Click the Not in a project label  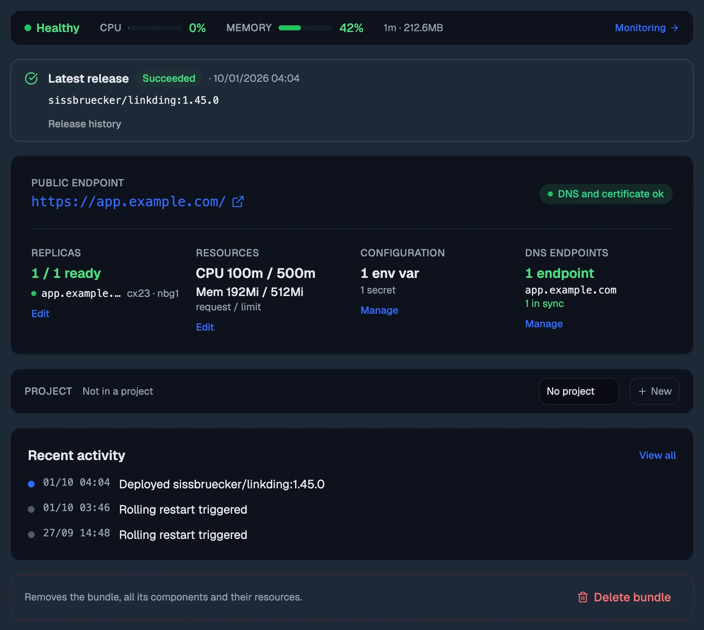pyautogui.click(x=118, y=391)
